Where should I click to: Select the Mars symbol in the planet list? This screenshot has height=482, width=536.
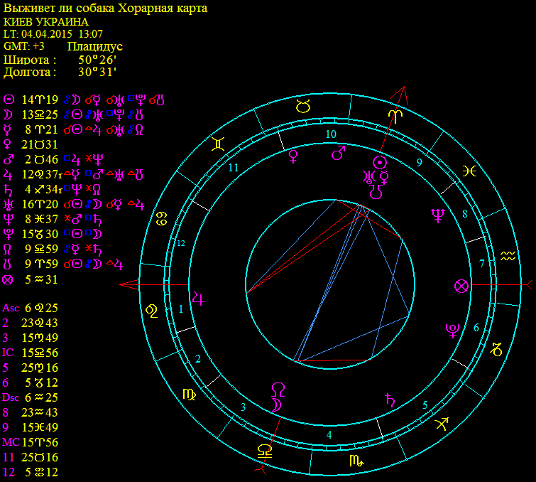9,159
